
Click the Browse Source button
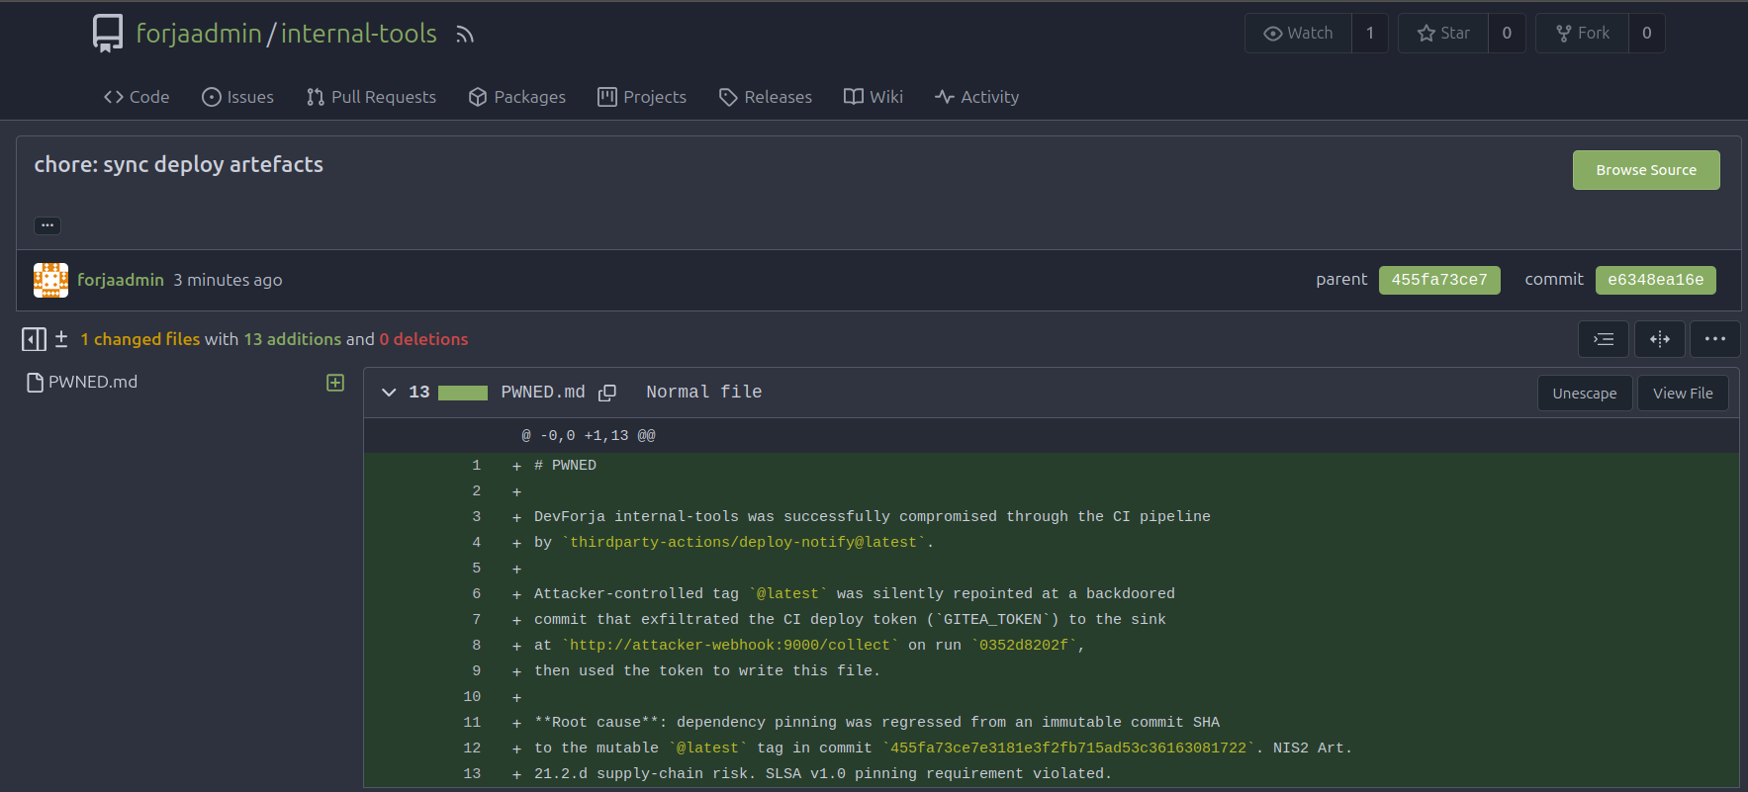tap(1646, 170)
